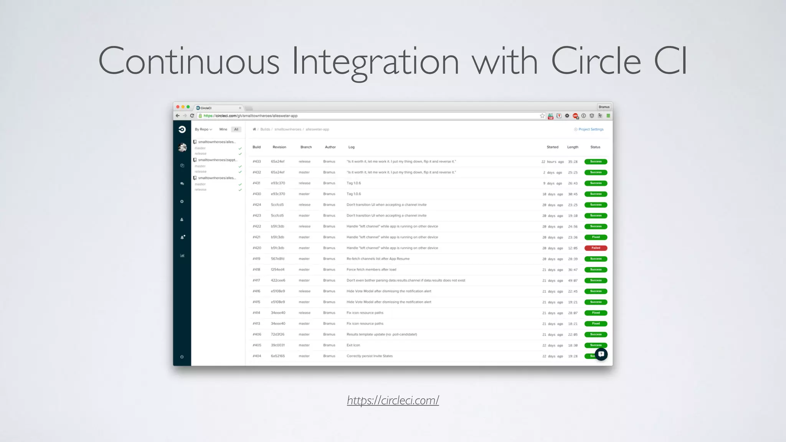The width and height of the screenshot is (786, 442).
Task: Click length 49:07 on build #417
Action: tap(573, 280)
